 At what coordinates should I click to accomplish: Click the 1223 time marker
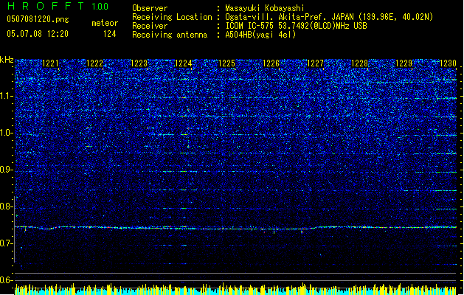click(x=139, y=63)
